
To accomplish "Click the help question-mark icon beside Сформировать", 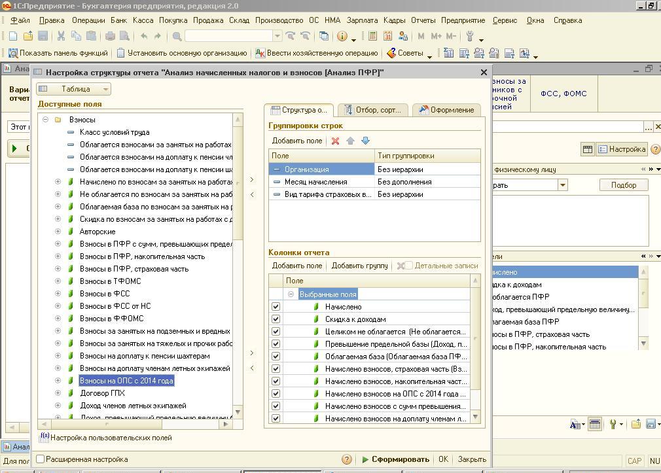I will tap(347, 459).
